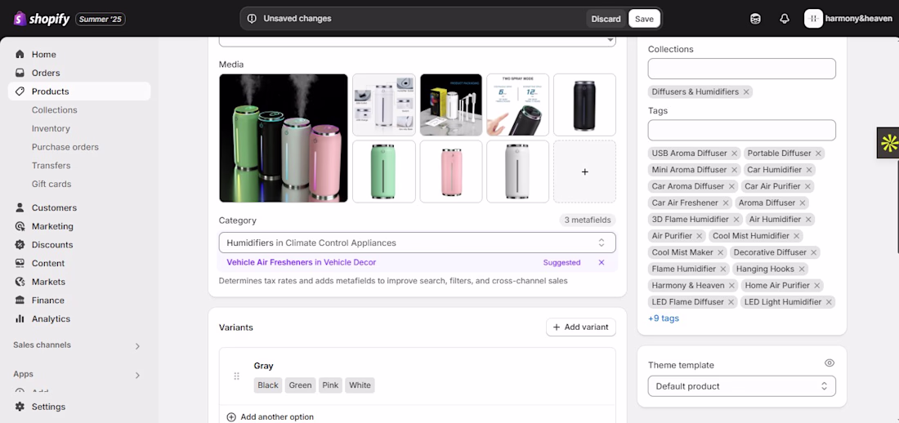Add new media with plus tile

coord(585,171)
